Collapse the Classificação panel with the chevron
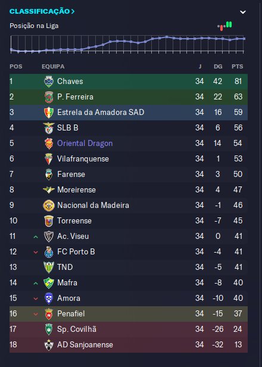 click(x=243, y=12)
